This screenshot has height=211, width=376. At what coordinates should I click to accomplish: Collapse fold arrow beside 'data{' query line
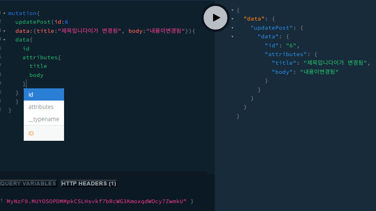(4, 40)
